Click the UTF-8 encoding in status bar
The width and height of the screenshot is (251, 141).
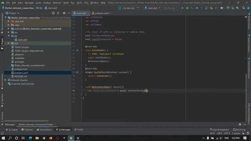point(227,133)
